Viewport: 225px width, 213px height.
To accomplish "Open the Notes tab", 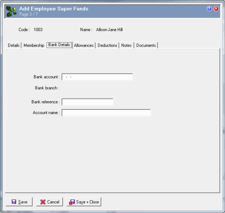I will (x=126, y=45).
